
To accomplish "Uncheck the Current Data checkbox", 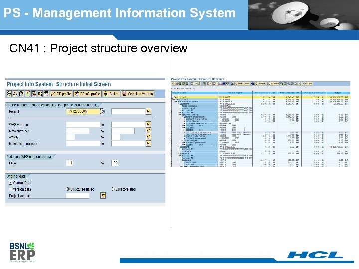I will 10,183.
